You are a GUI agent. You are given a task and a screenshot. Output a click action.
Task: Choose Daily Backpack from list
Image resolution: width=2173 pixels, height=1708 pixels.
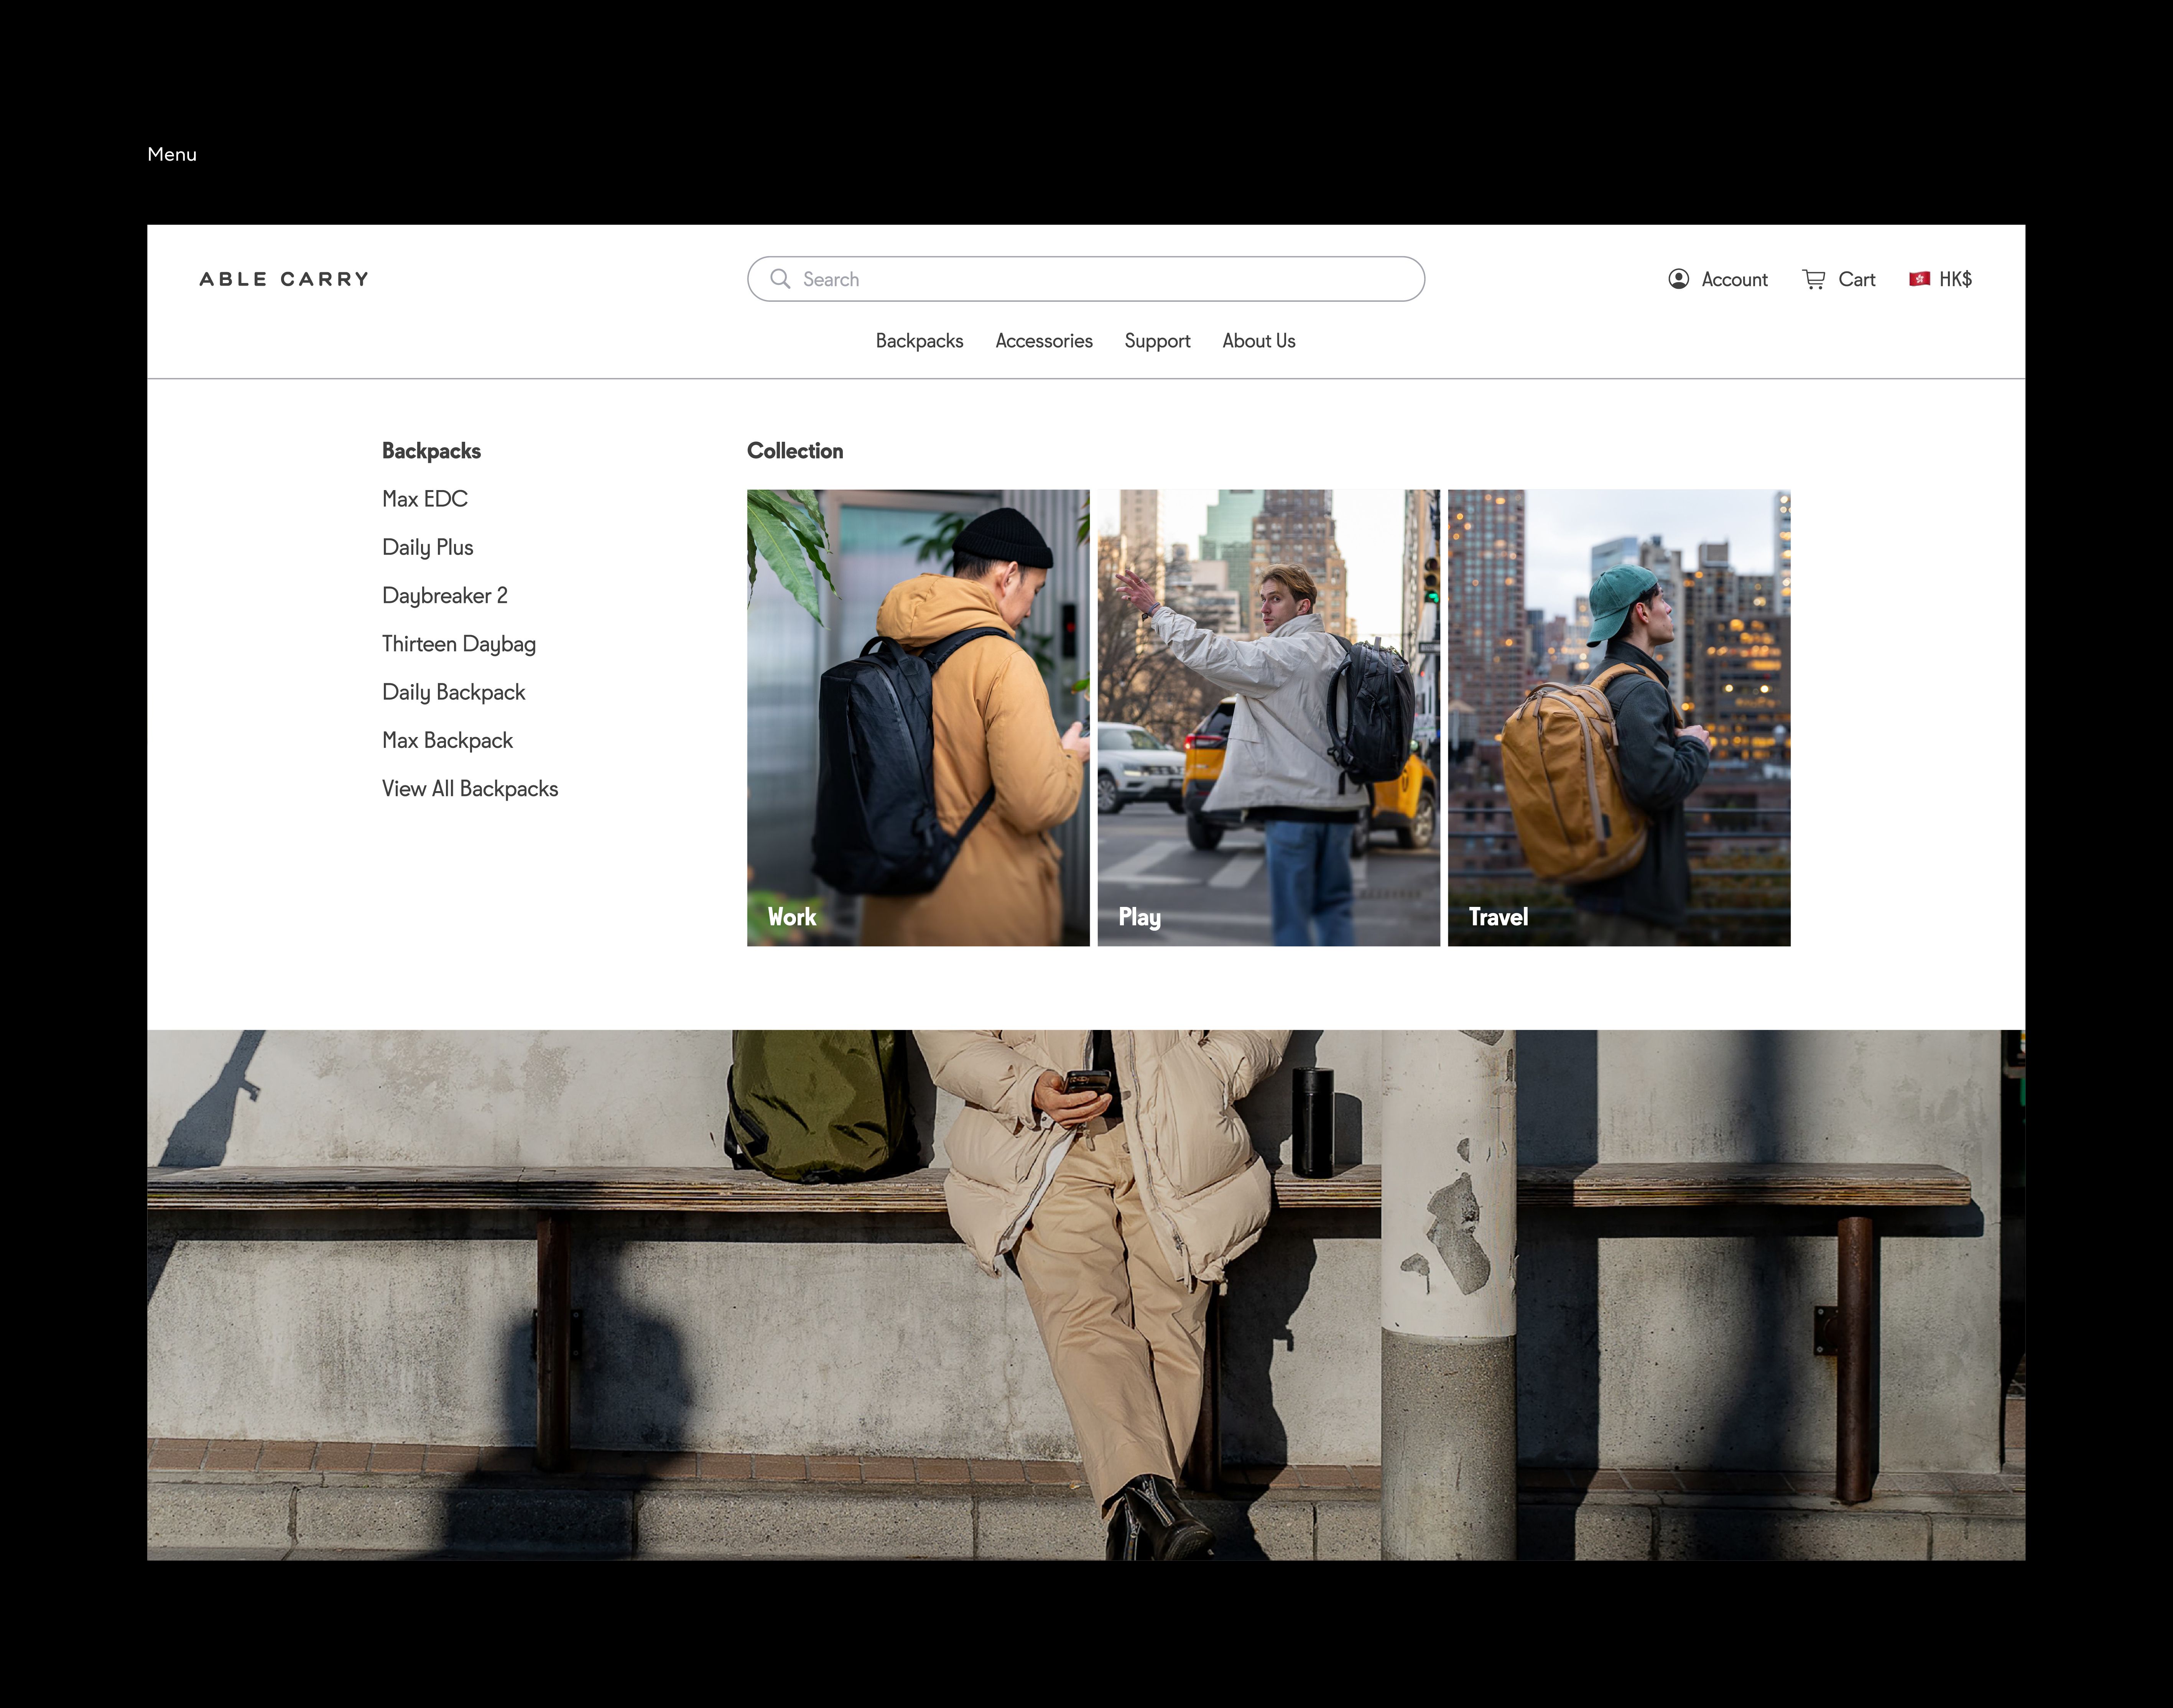pos(454,692)
